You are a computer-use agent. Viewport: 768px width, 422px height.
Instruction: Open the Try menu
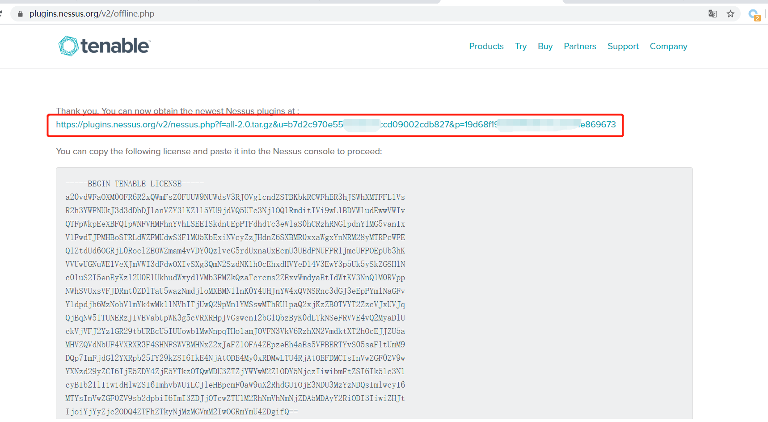[521, 46]
